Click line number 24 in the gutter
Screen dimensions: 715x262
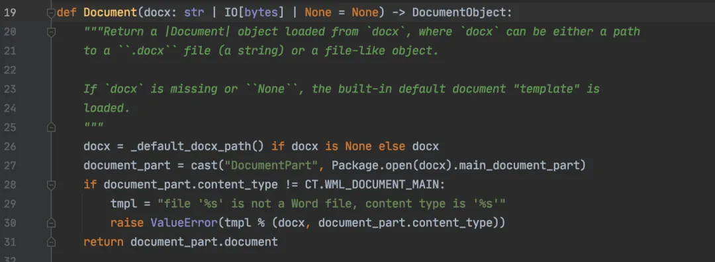pyautogui.click(x=10, y=108)
